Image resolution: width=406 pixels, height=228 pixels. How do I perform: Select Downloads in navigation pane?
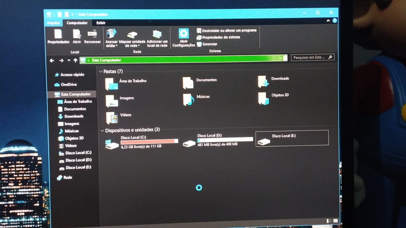(x=71, y=116)
